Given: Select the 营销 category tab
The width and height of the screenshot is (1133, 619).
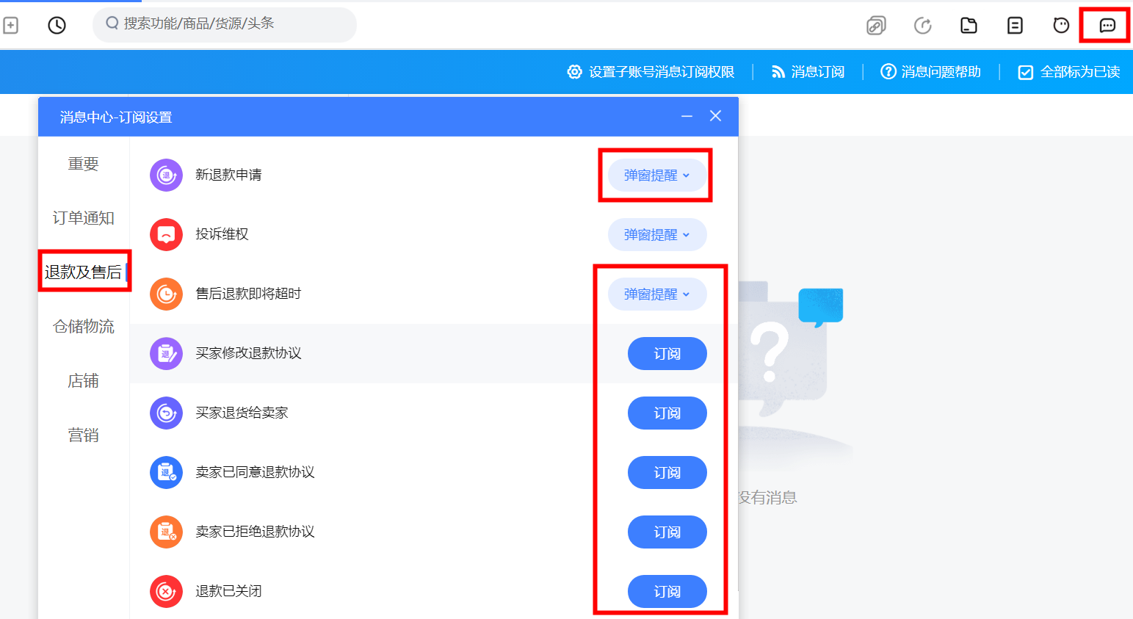Looking at the screenshot, I should (84, 435).
